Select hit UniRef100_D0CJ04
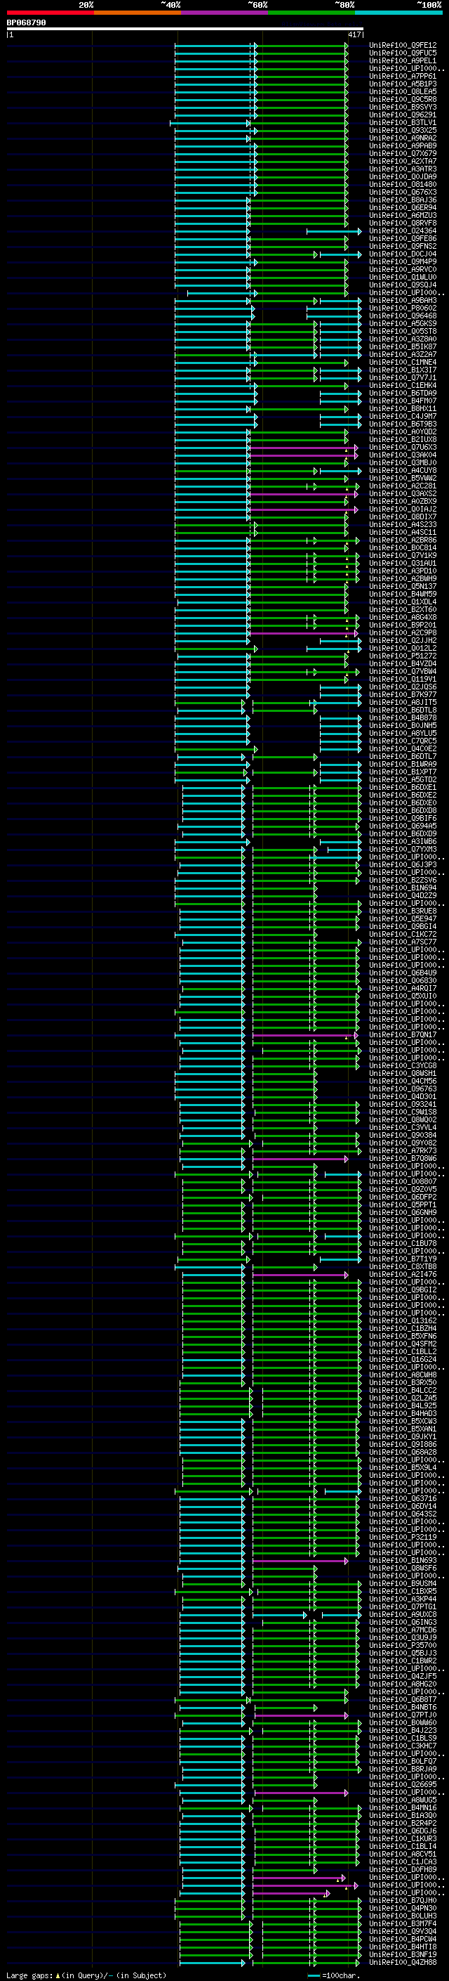 coord(403,254)
